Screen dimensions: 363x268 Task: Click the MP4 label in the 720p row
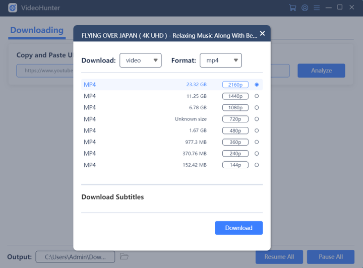(90, 119)
